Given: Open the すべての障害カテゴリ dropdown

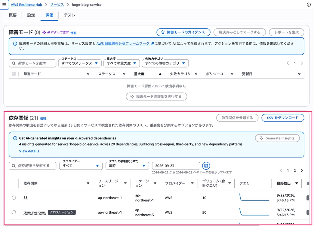Looking at the screenshot, I should coord(165,63).
